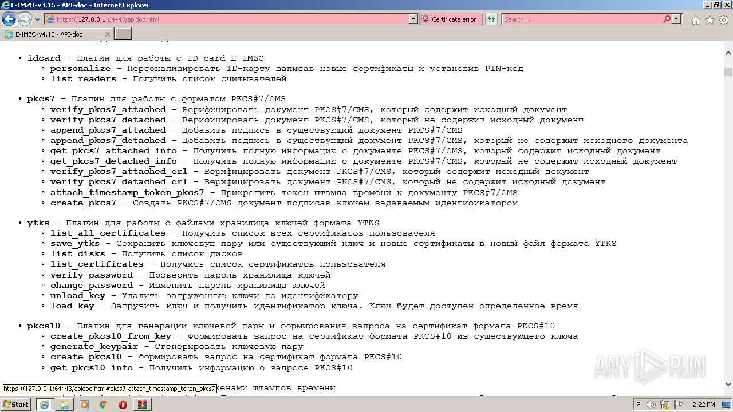The image size is (733, 412).
Task: Select the E-IMZO-v4.15 API-doc tab
Action: tap(57, 34)
